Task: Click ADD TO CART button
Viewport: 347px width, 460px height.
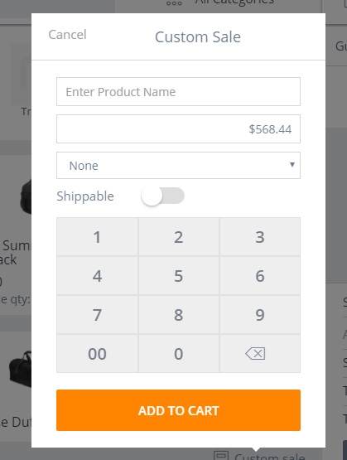Action: point(178,410)
